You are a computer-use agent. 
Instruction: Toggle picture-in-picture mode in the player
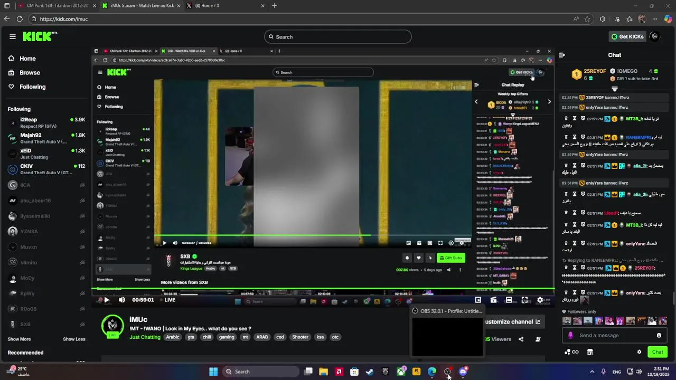click(x=478, y=300)
